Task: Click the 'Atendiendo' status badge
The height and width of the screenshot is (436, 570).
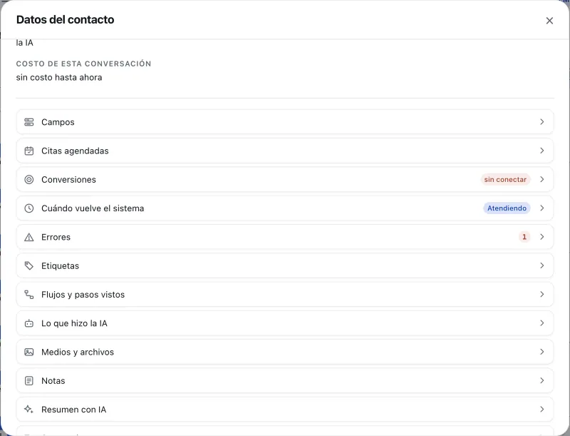Action: tap(507, 208)
